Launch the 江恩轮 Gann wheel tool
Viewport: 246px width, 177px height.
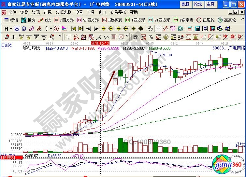click(205, 20)
